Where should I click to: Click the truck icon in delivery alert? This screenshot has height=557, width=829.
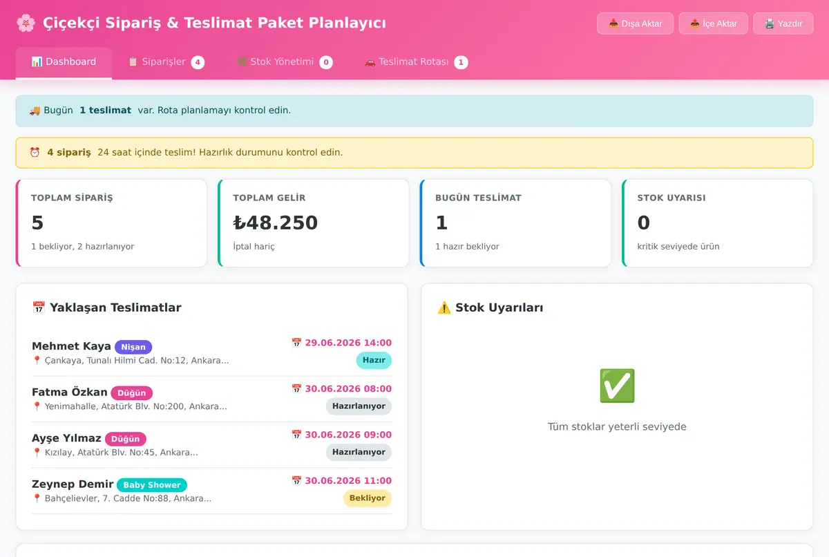35,111
